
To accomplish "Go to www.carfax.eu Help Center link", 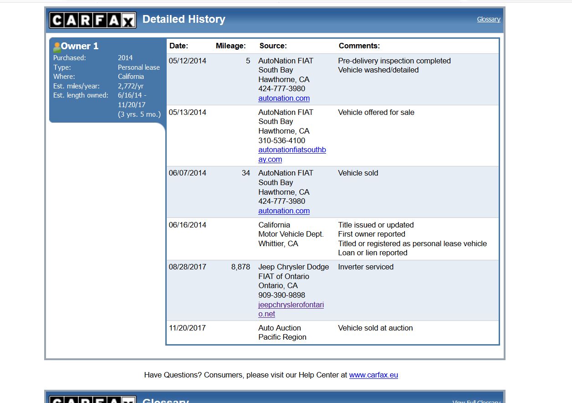I will coord(373,375).
